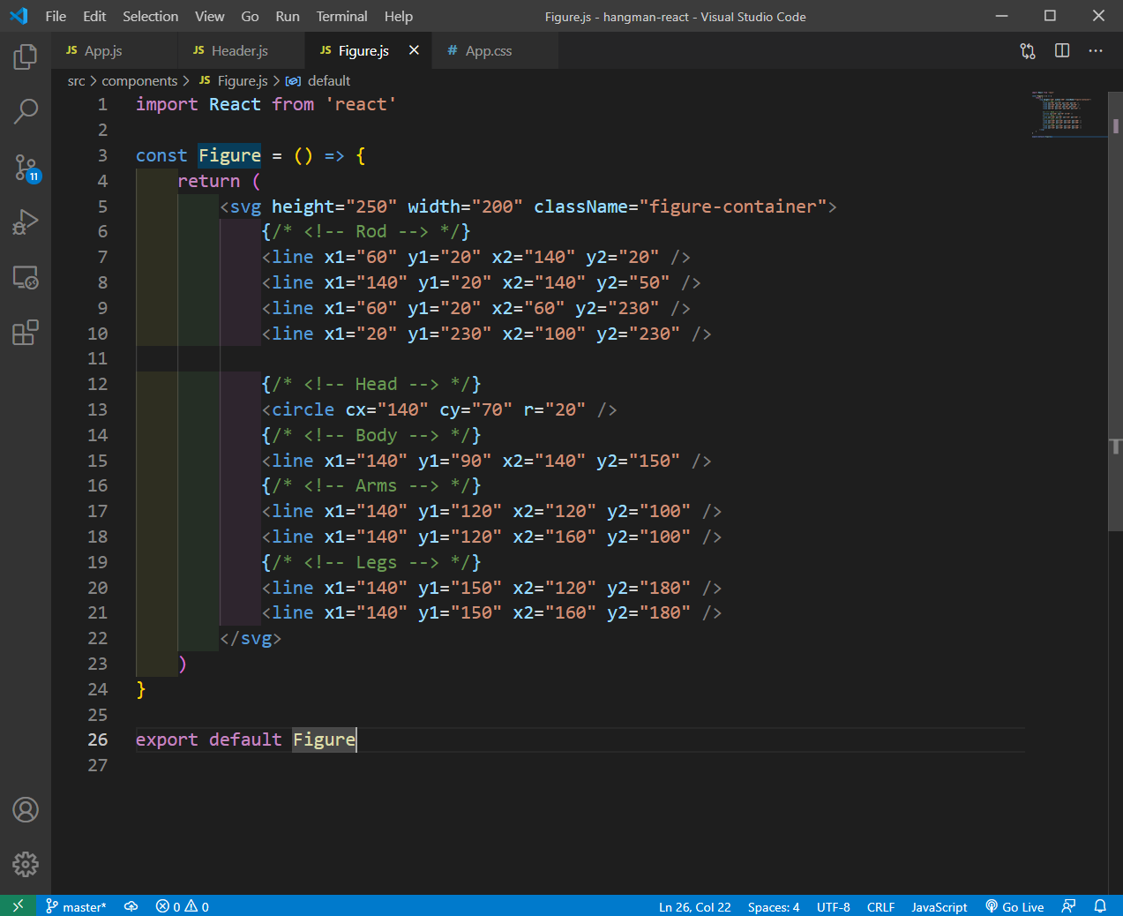Click the closing svg tag on line 22
The height and width of the screenshot is (916, 1123).
[x=251, y=638]
